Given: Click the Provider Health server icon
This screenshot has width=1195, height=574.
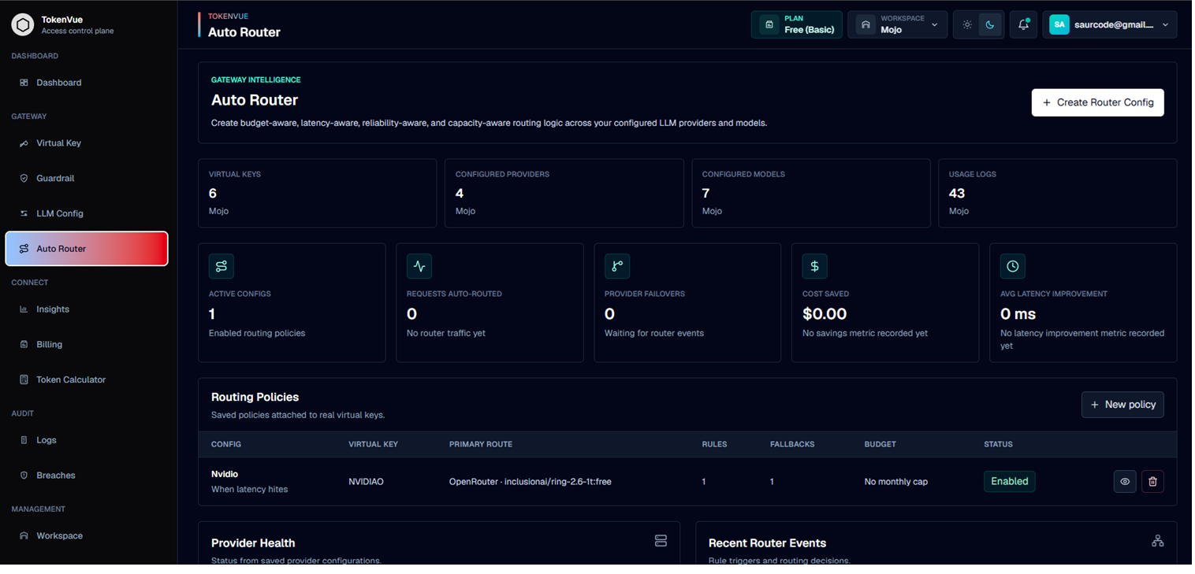Looking at the screenshot, I should 661,541.
